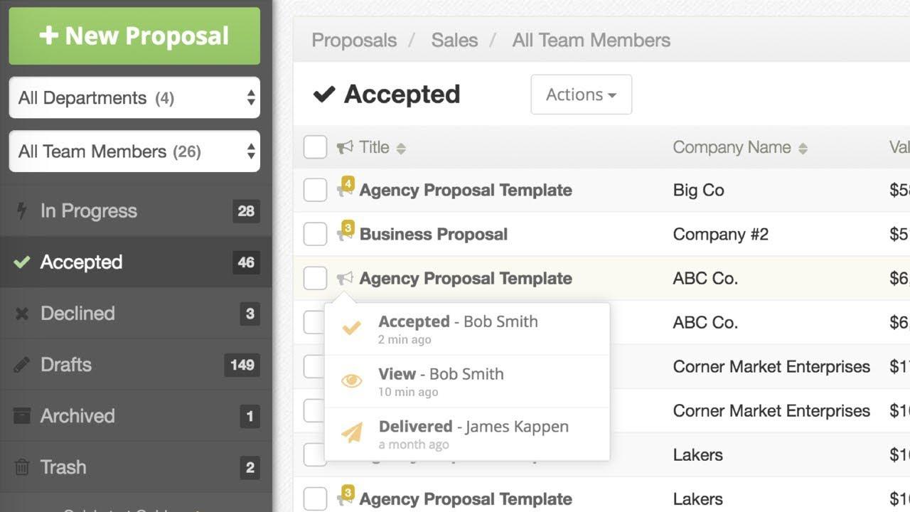This screenshot has width=910, height=512.
Task: Toggle the select-all checkbox in table header
Action: click(x=315, y=147)
